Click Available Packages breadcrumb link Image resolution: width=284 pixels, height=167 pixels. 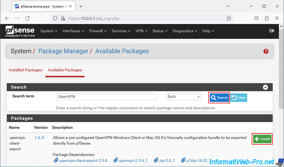(122, 51)
